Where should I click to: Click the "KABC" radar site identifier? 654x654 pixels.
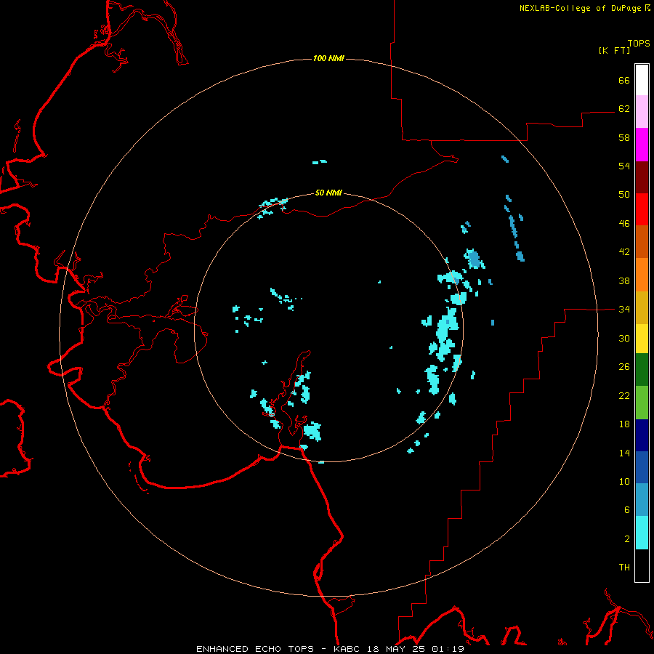(347, 649)
